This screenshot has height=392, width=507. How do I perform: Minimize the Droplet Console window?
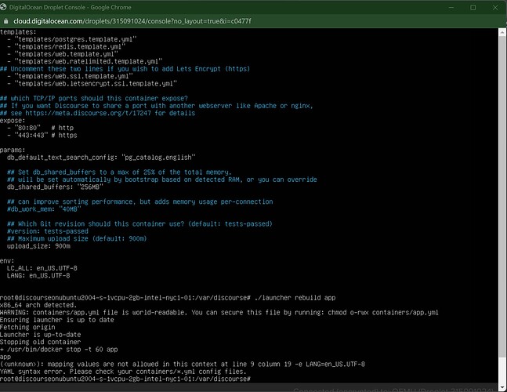pos(451,7)
